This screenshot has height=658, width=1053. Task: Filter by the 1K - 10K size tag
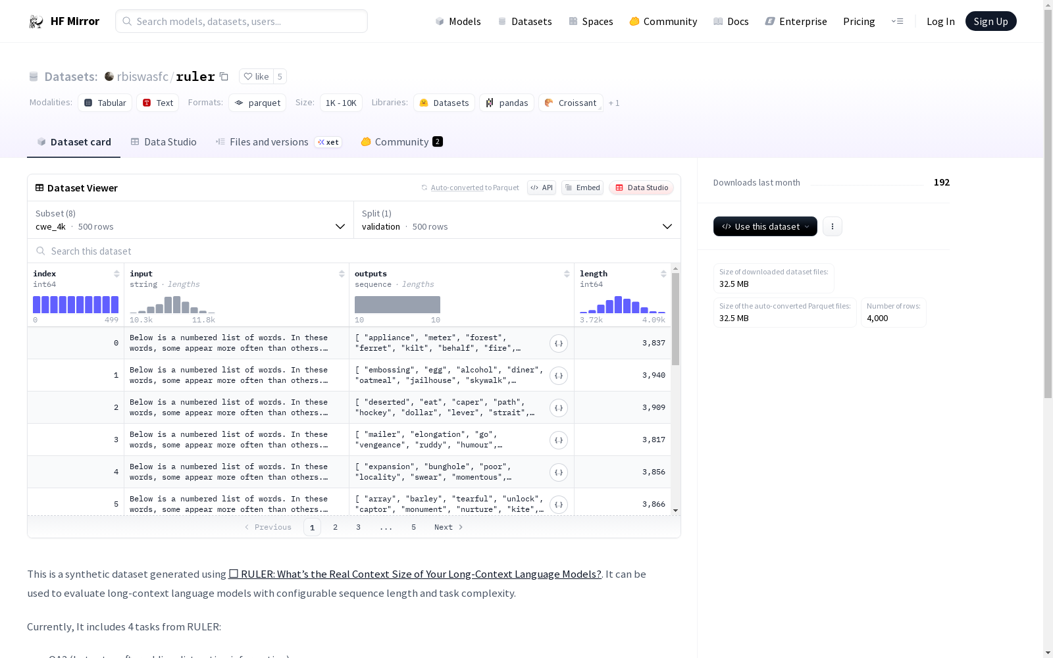coord(341,103)
